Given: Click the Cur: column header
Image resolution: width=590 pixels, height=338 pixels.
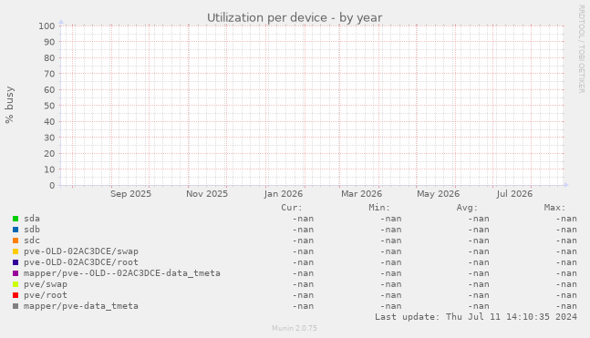Looking at the screenshot, I should (292, 208).
